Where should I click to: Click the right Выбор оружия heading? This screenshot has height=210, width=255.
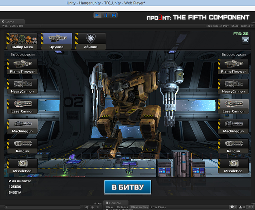click(234, 54)
